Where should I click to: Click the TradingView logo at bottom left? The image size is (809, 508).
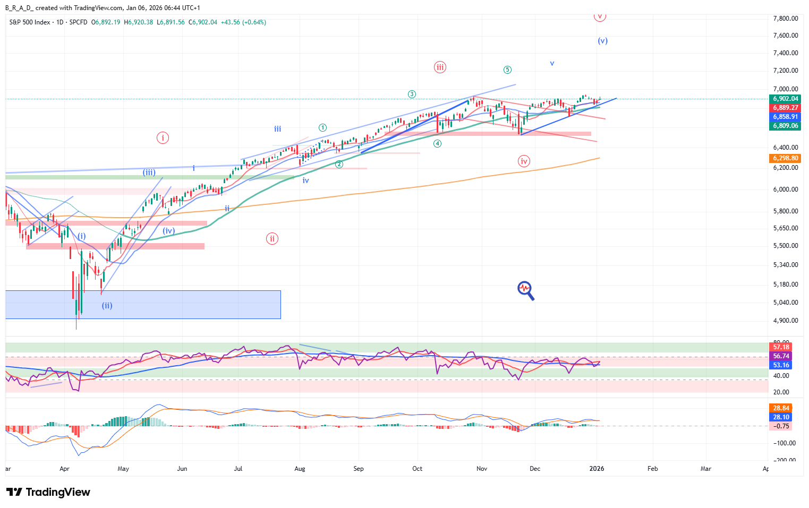[48, 492]
